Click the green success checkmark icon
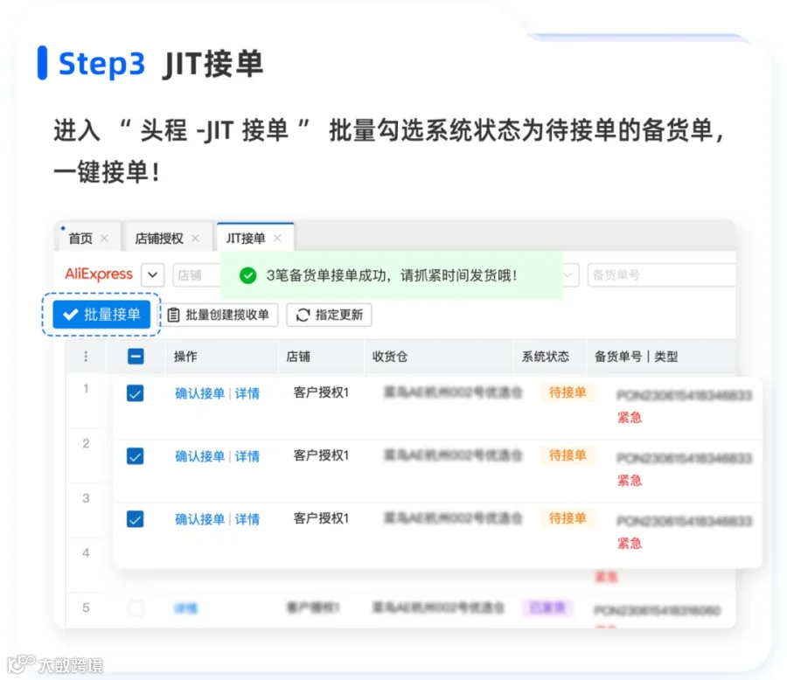This screenshot has height=680, width=787. [x=248, y=275]
